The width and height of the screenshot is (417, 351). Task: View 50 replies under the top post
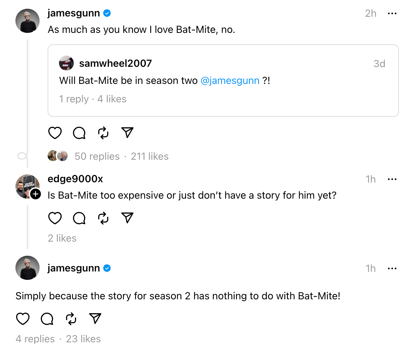point(97,156)
